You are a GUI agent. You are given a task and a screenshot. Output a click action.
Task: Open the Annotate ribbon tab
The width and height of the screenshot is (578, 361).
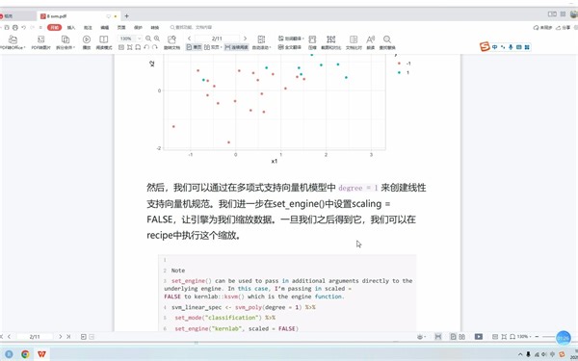pos(88,28)
